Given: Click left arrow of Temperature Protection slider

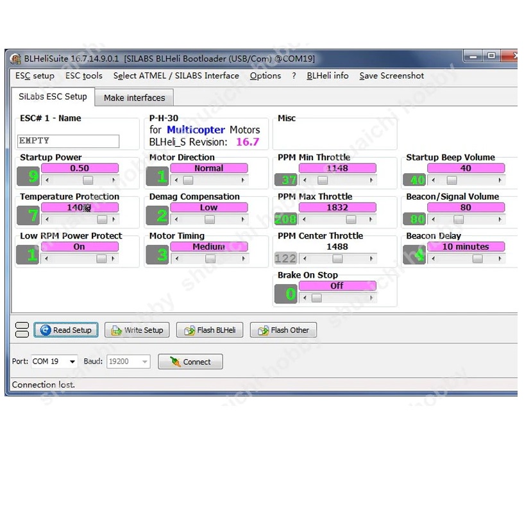Looking at the screenshot, I should click(x=47, y=219).
